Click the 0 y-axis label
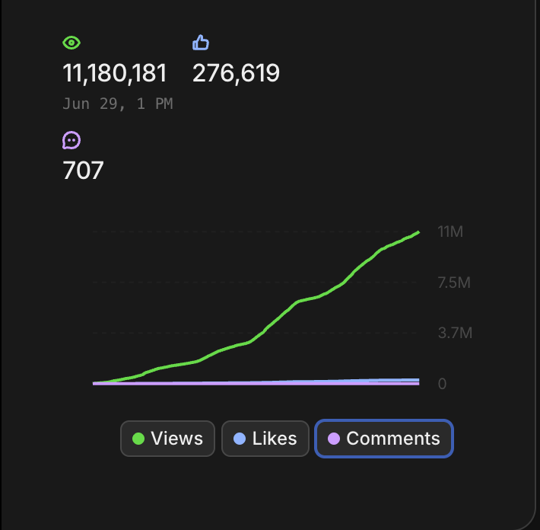 pos(442,384)
